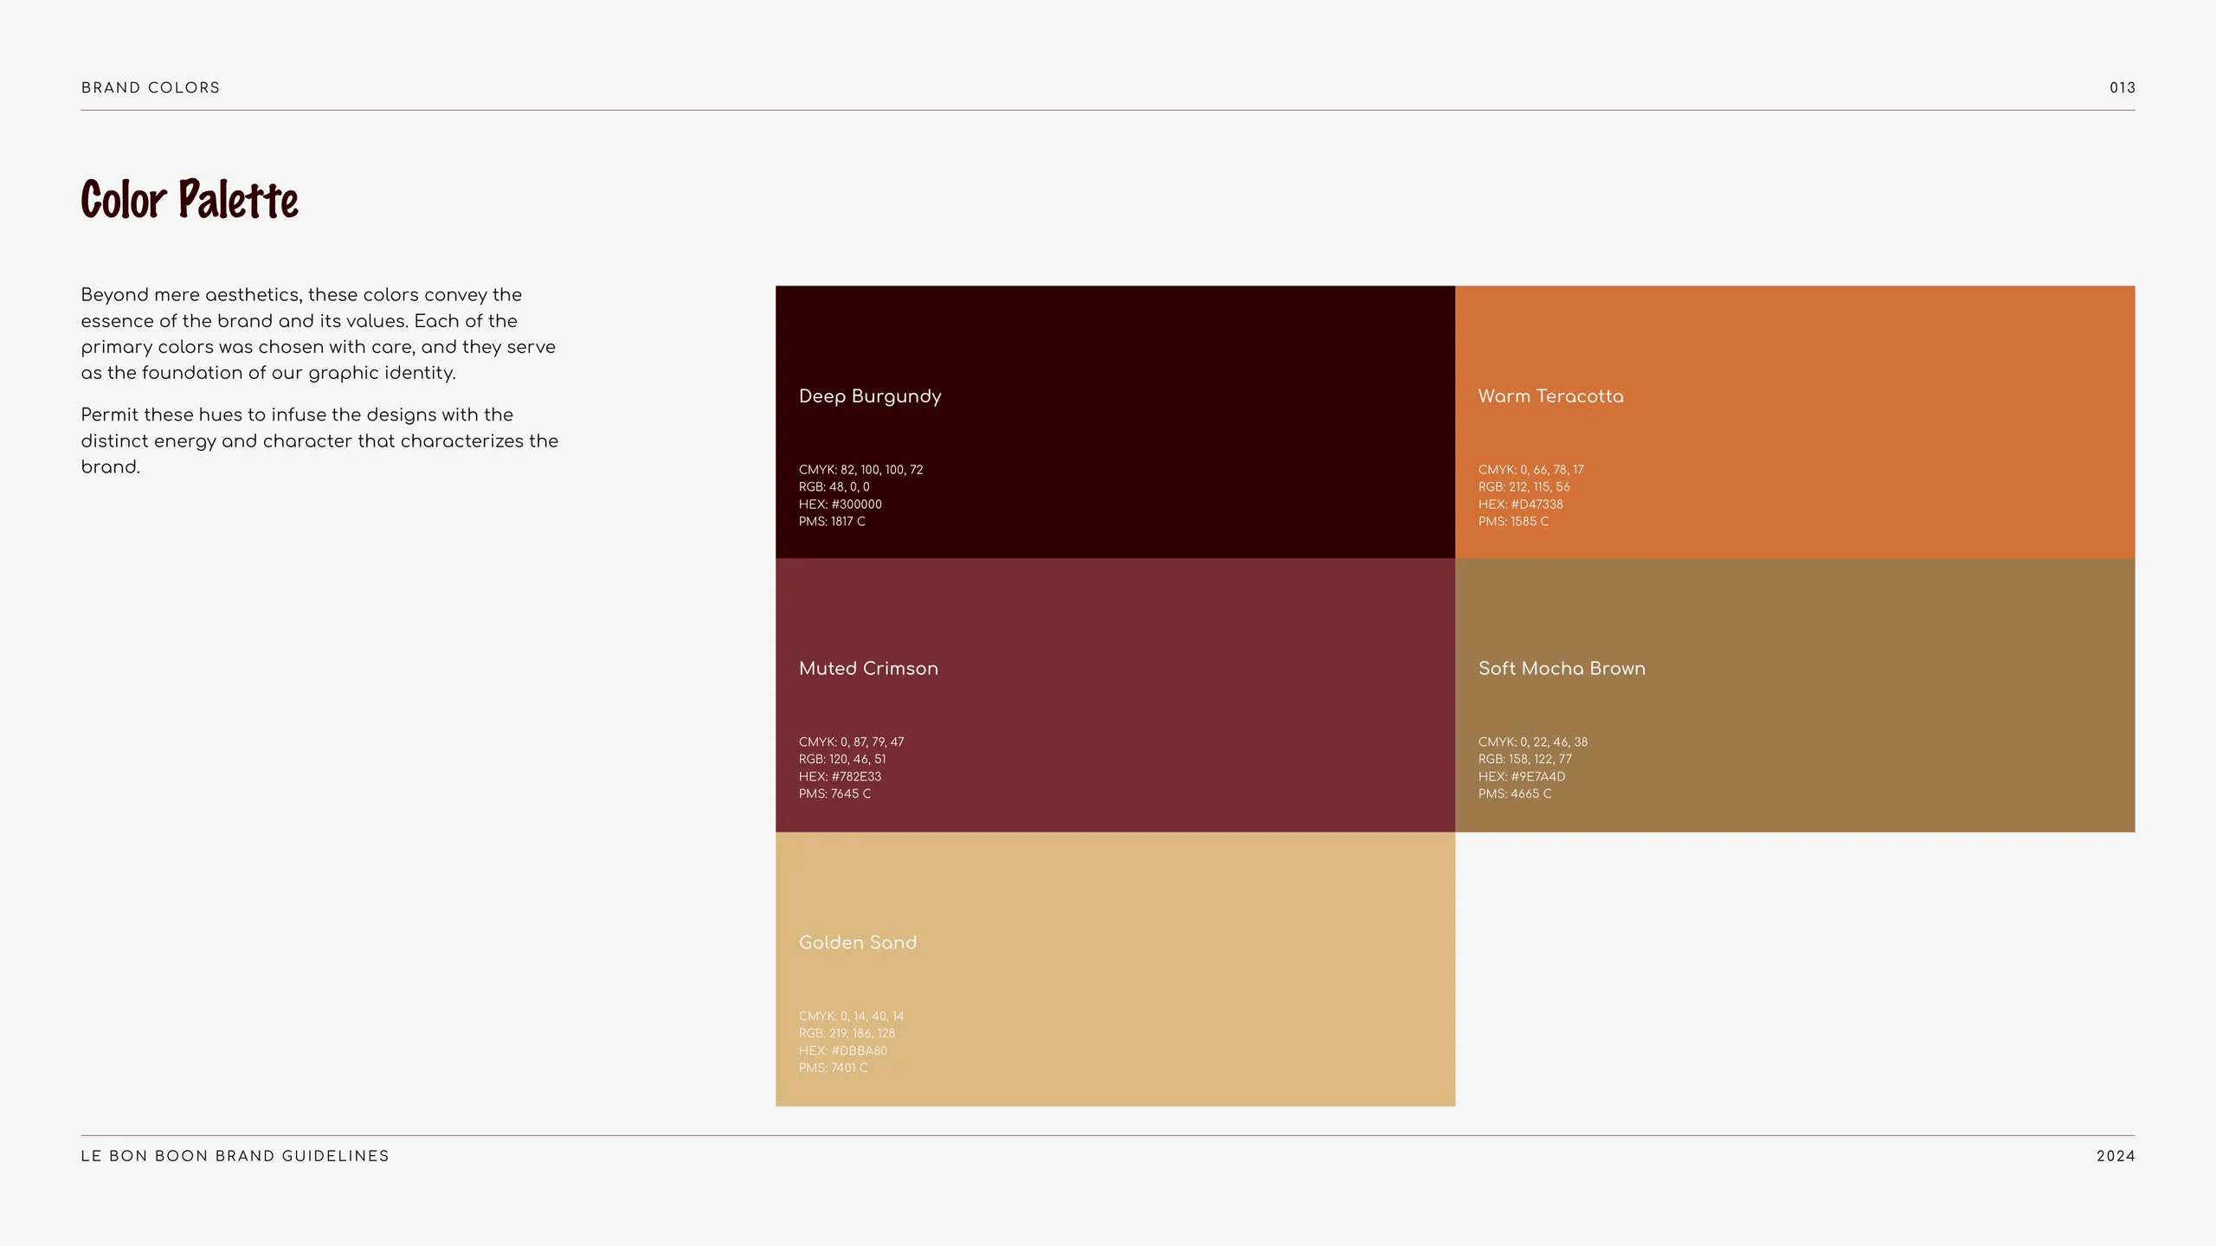Click PMS: 1585 C value
Screen dimensions: 2216x1246
1513,522
